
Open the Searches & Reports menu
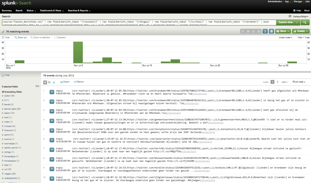79,10
